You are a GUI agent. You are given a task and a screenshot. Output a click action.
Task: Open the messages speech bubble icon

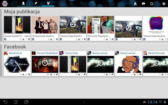click(x=143, y=4)
